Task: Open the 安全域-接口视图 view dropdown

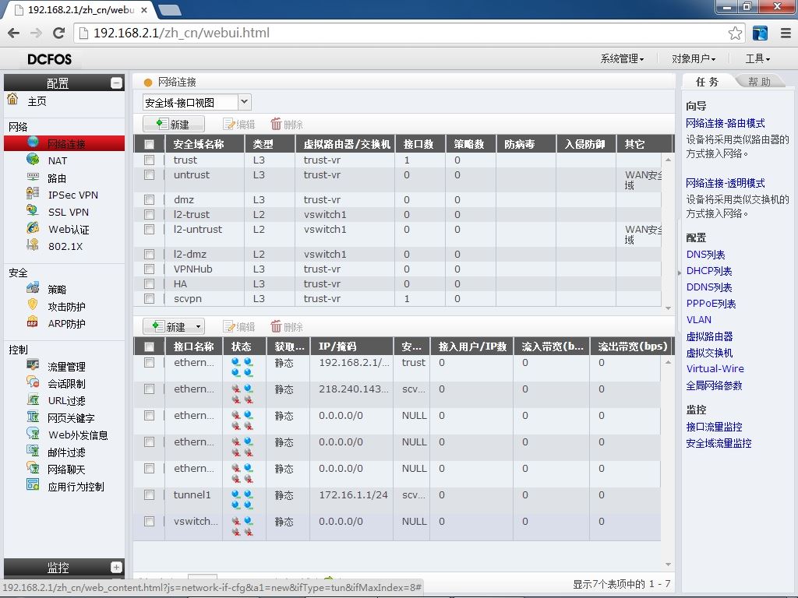Action: (x=244, y=102)
